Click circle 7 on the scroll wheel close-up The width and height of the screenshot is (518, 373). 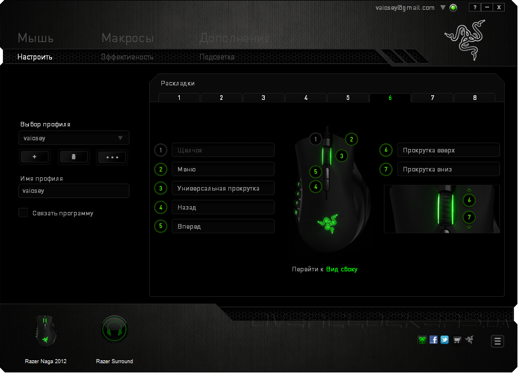(x=469, y=217)
